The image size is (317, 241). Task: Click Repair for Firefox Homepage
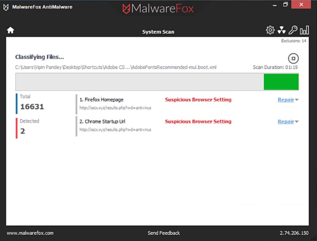tap(286, 100)
